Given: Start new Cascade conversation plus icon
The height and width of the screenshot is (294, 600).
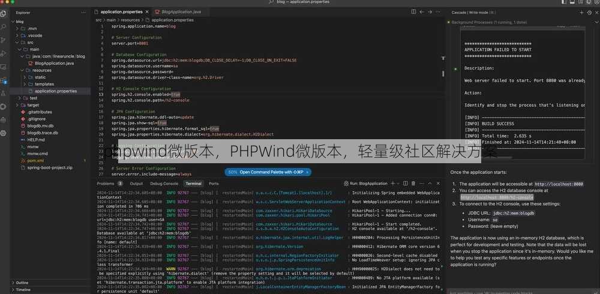Looking at the screenshot, I should click(581, 12).
